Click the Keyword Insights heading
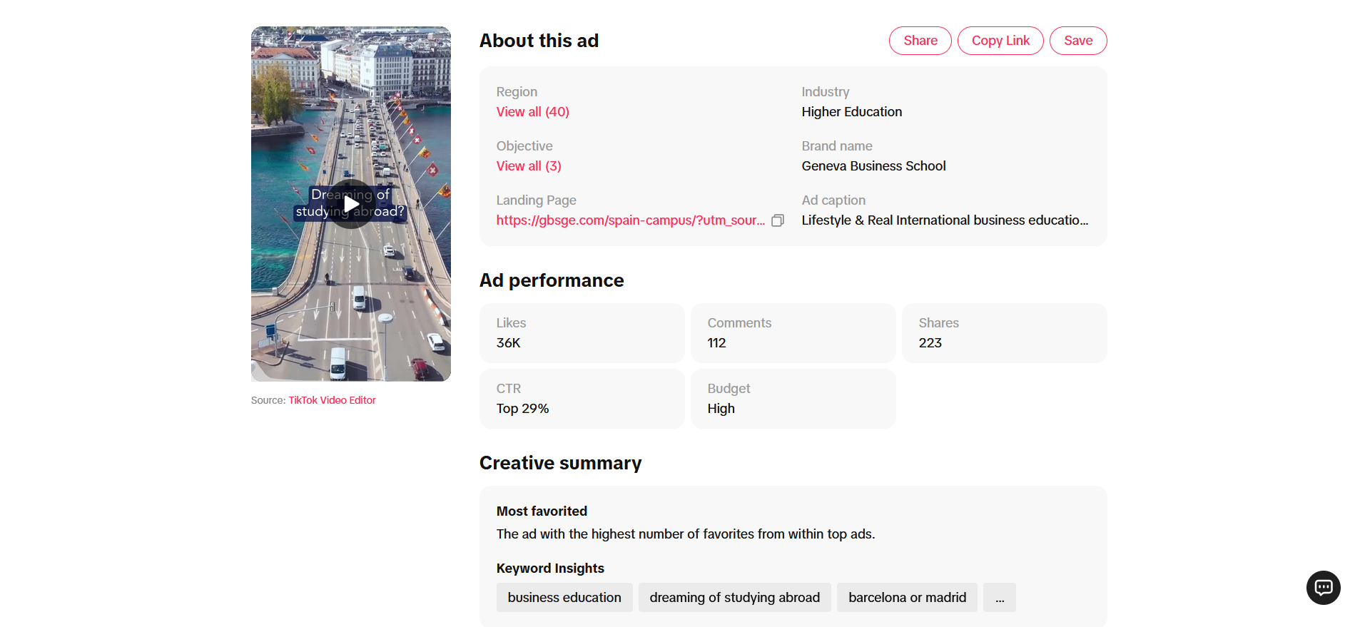Viewport: 1355px width, 627px height. 550,569
